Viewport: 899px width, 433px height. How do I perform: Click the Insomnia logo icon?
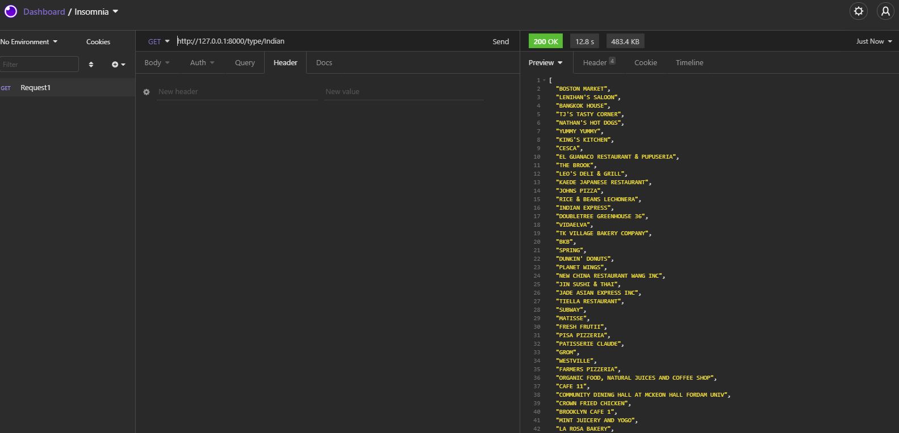(x=10, y=11)
